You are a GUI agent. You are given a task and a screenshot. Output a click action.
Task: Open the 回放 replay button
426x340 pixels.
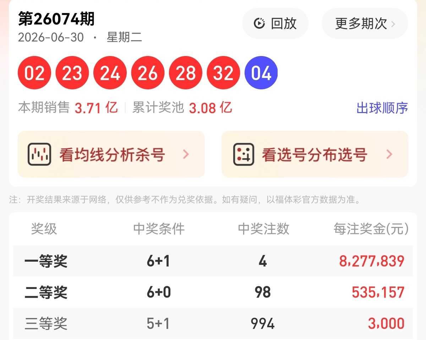[275, 23]
